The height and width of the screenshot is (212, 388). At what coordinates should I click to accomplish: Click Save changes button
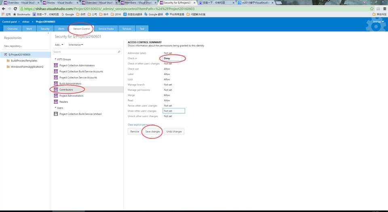153,131
